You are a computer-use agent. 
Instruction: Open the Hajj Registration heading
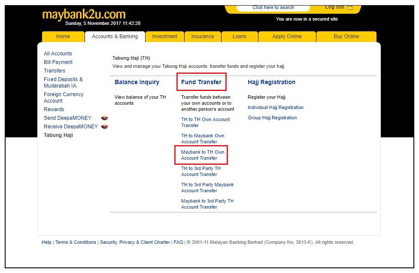click(271, 82)
